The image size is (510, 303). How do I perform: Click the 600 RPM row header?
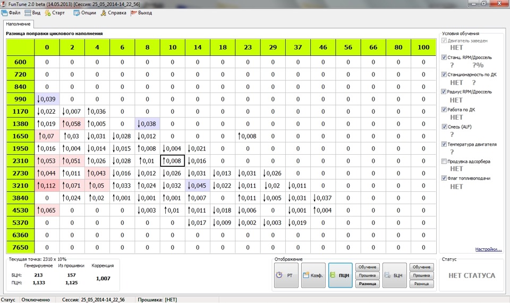[20, 62]
